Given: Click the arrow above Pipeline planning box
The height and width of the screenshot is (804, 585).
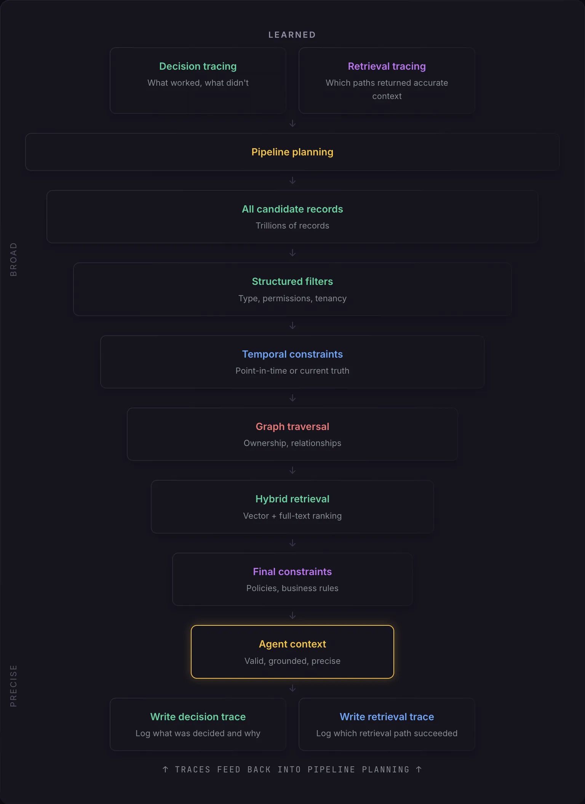Looking at the screenshot, I should click(x=292, y=123).
